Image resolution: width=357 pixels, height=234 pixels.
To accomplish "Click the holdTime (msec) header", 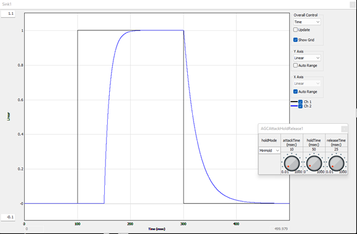I will pyautogui.click(x=314, y=142).
